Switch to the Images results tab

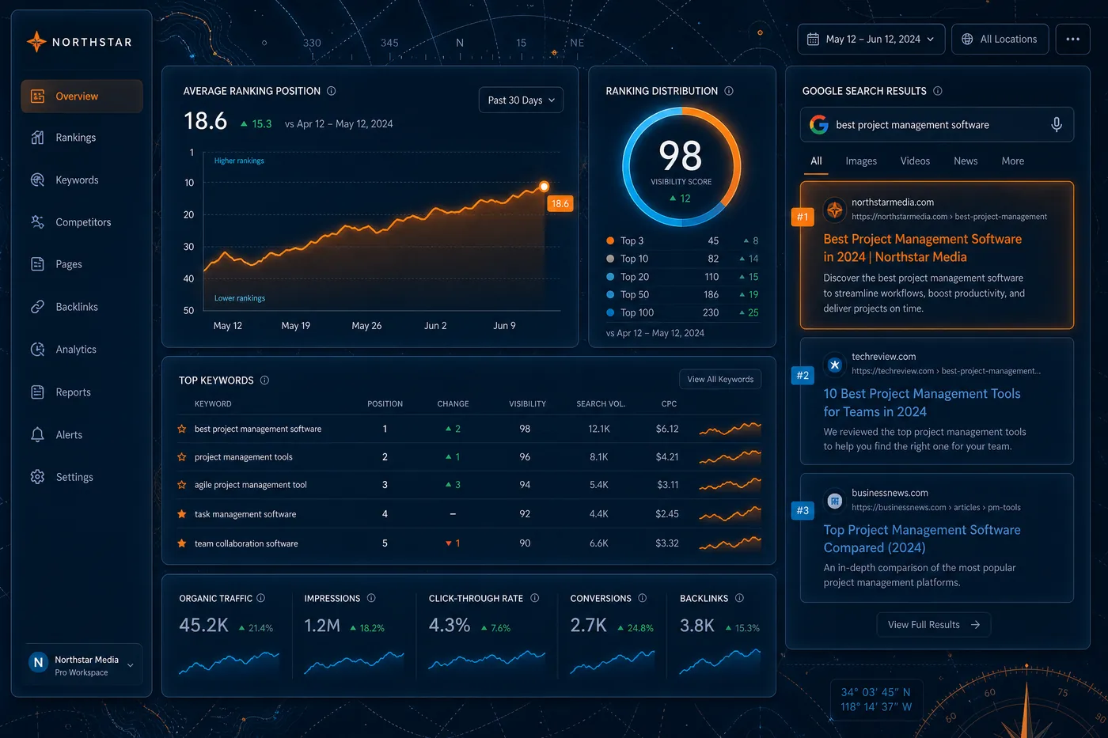coord(861,161)
